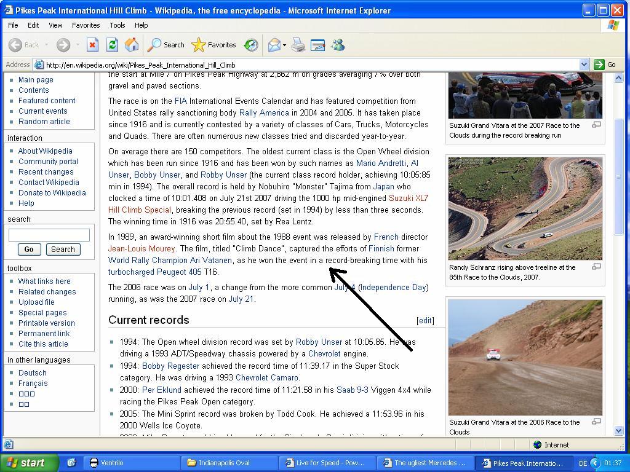
Task: Open the Help menu
Action: (x=141, y=25)
